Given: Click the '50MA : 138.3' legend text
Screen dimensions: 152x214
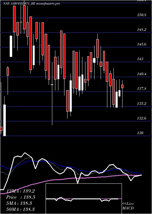Looking at the screenshot, I should pos(20,209).
